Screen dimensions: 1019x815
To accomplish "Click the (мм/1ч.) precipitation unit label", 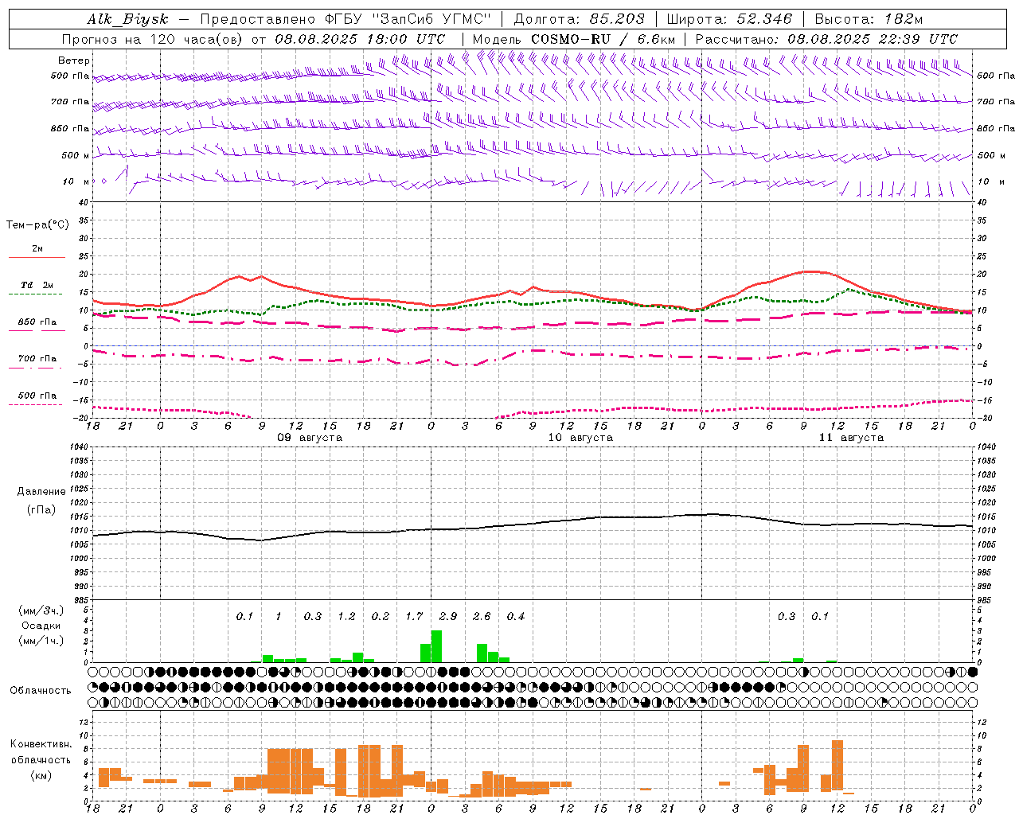I will tap(41, 641).
